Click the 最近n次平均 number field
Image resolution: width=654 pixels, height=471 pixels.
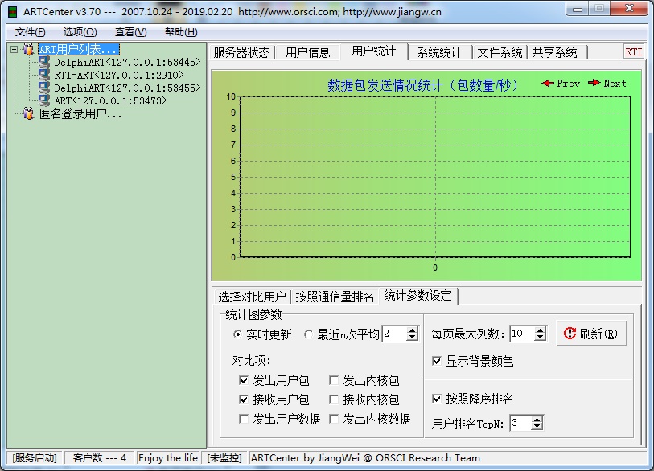(x=394, y=334)
